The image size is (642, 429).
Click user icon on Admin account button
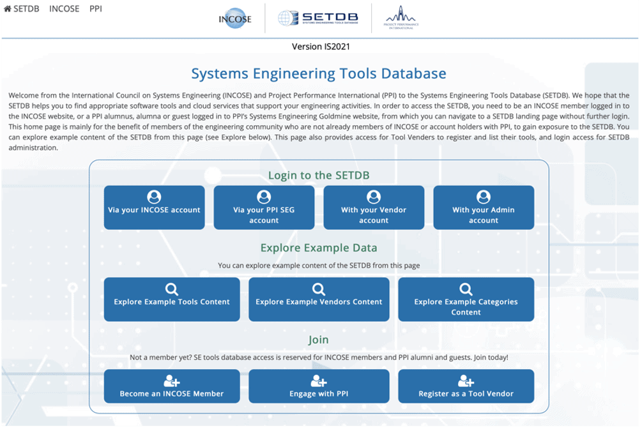pos(483,197)
